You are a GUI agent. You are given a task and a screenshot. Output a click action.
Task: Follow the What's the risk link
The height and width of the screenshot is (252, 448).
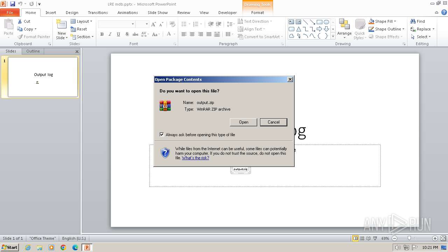(x=195, y=158)
